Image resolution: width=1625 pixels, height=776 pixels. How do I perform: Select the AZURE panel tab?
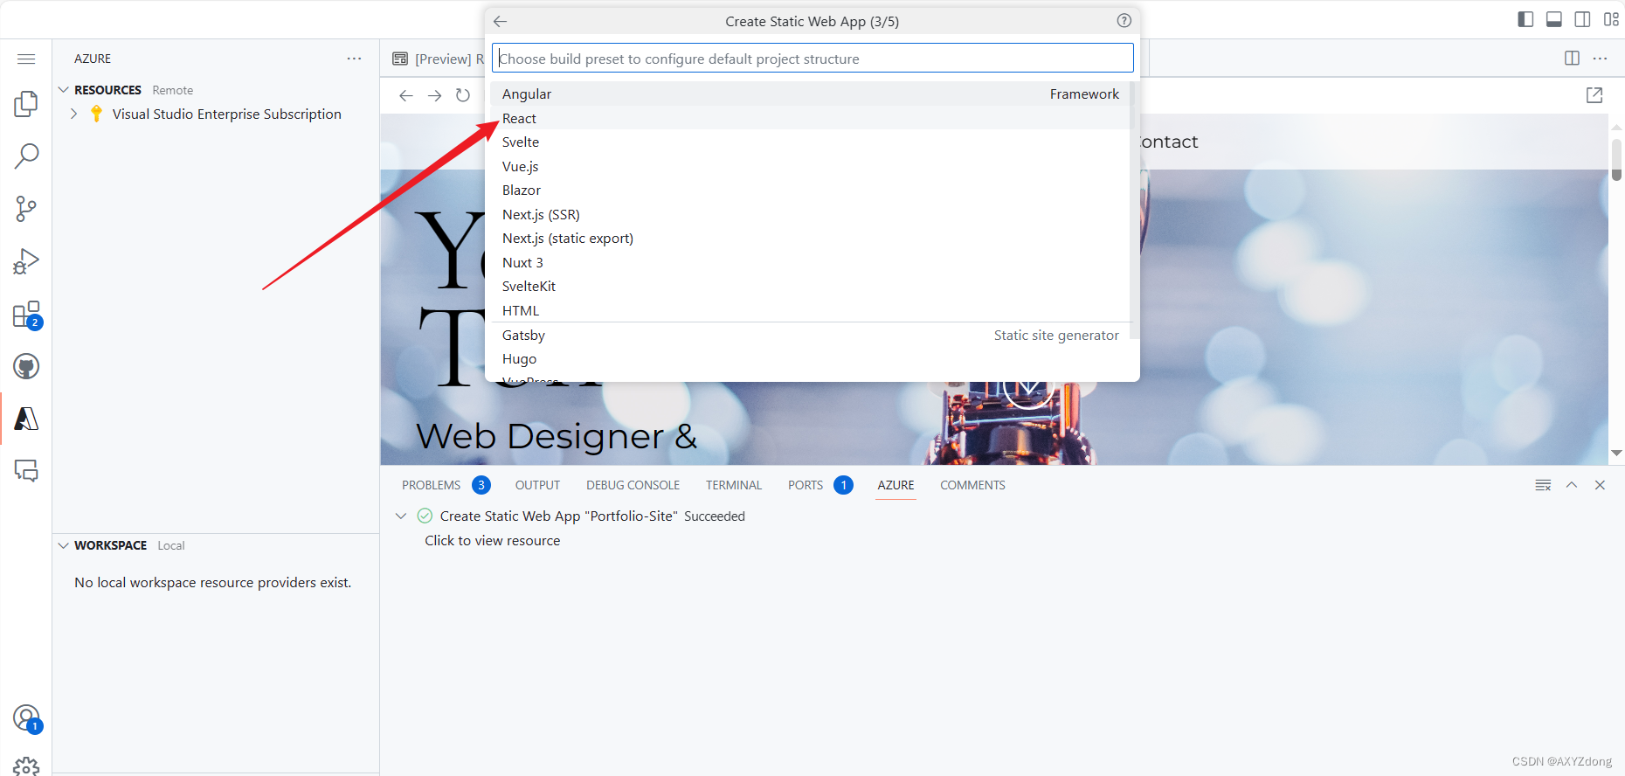tap(895, 485)
